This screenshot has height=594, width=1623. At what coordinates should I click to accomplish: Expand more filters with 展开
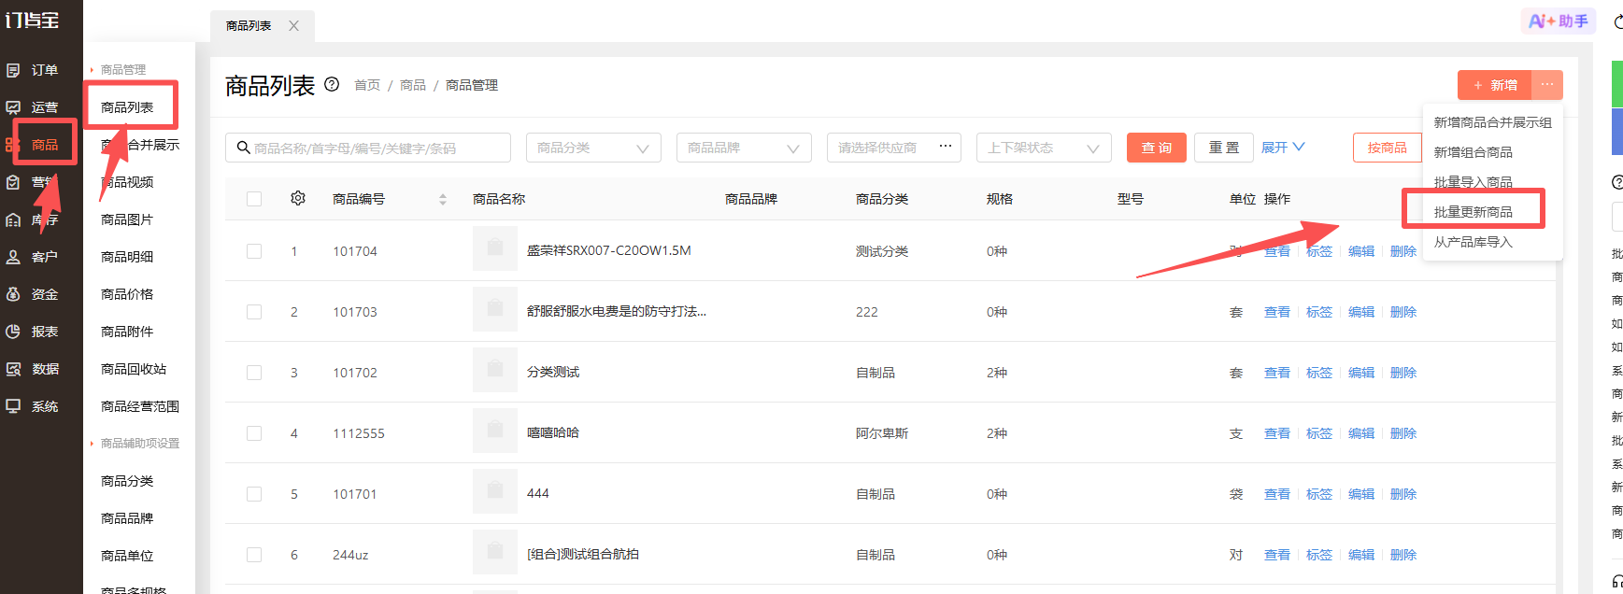[x=1283, y=148]
